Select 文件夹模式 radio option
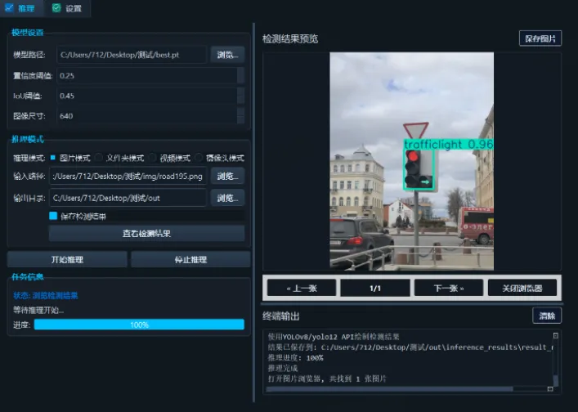 120,158
